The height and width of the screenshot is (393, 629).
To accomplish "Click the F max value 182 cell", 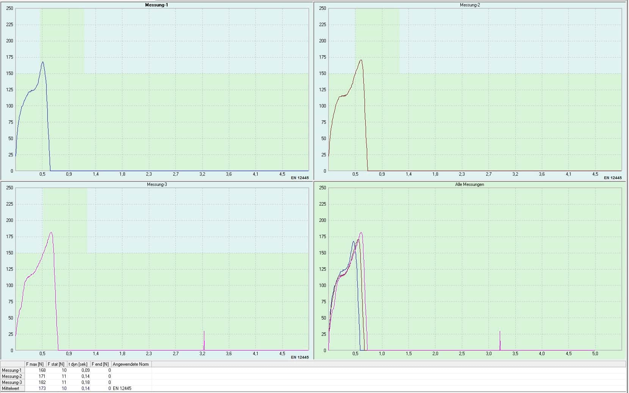I will (x=42, y=382).
